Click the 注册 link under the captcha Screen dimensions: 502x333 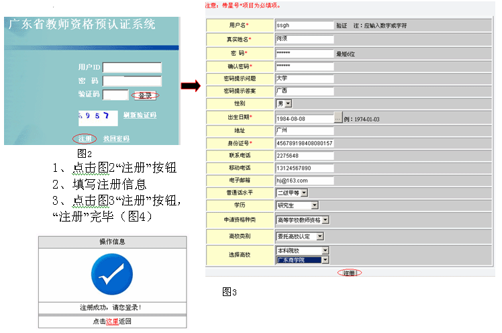[84, 138]
